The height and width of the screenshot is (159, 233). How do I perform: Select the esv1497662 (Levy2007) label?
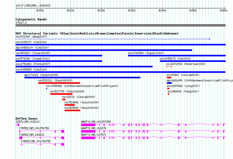point(184,86)
